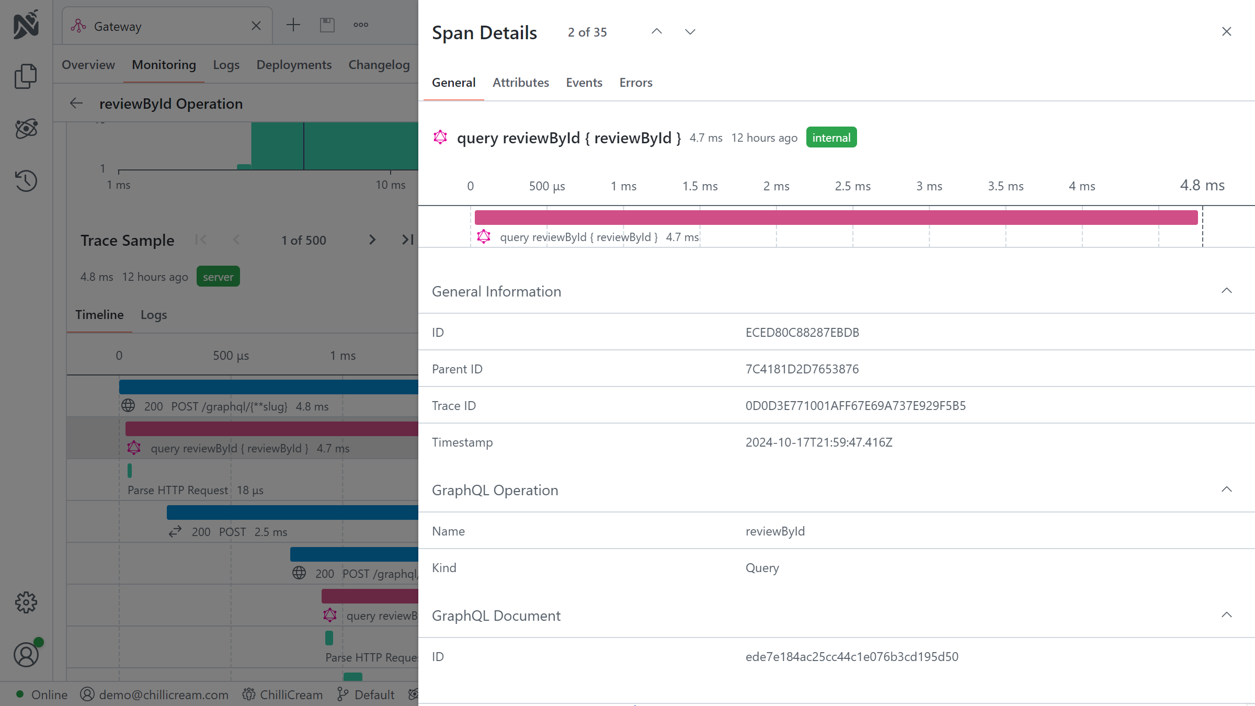Viewport: 1255px width, 706px height.
Task: Switch to the Attributes tab
Action: pyautogui.click(x=520, y=83)
